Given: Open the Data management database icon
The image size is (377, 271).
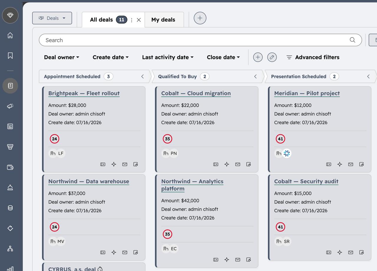Looking at the screenshot, I should (x=10, y=208).
